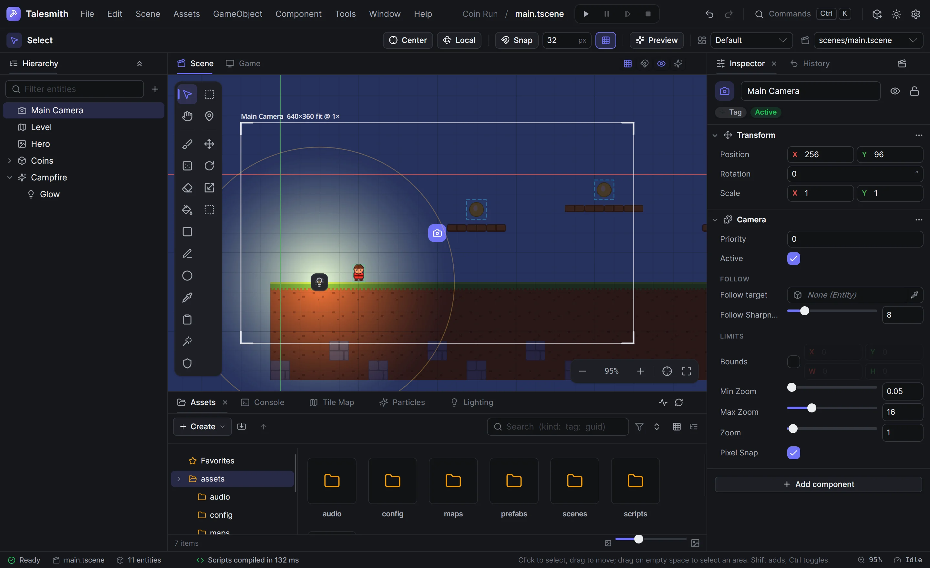Select the Ellipse shape tool
Viewport: 930px width, 568px height.
(187, 276)
